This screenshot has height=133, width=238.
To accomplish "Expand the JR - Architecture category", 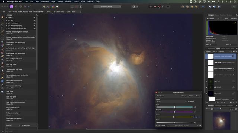I will click(x=7, y=23).
